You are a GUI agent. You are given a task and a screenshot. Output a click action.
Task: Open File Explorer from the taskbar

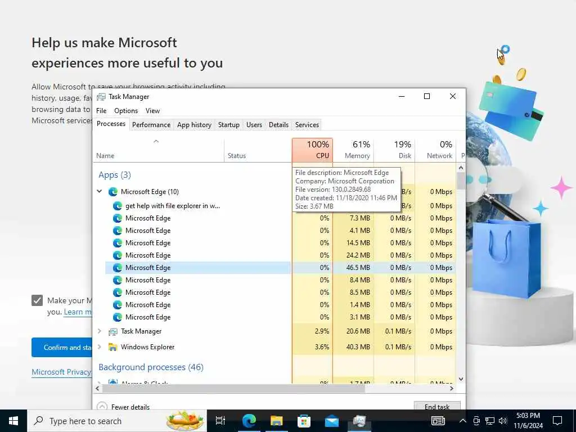(276, 421)
